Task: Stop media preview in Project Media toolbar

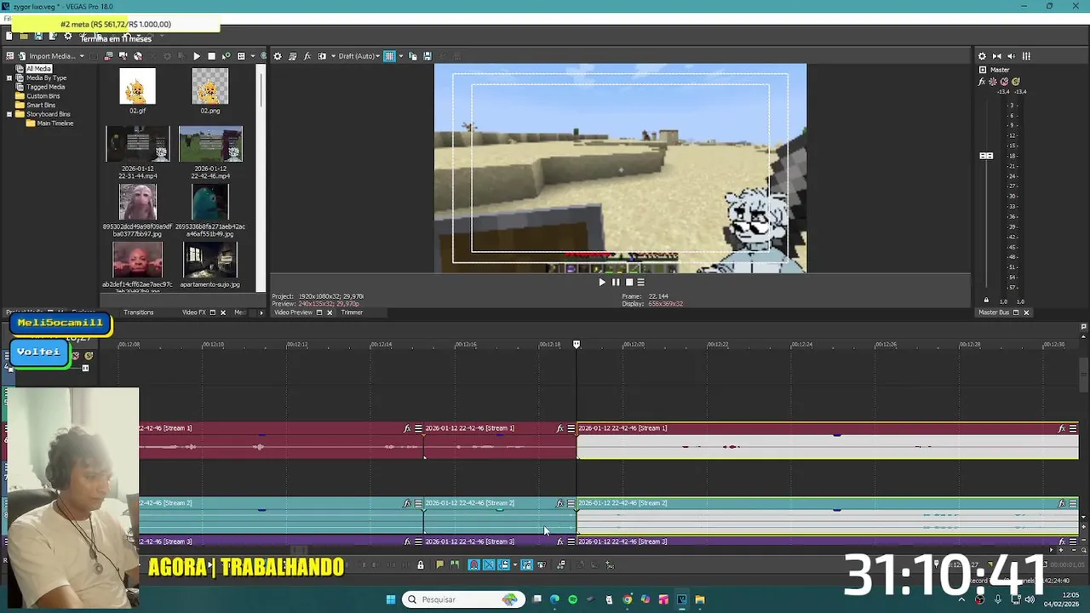Action: click(x=211, y=56)
